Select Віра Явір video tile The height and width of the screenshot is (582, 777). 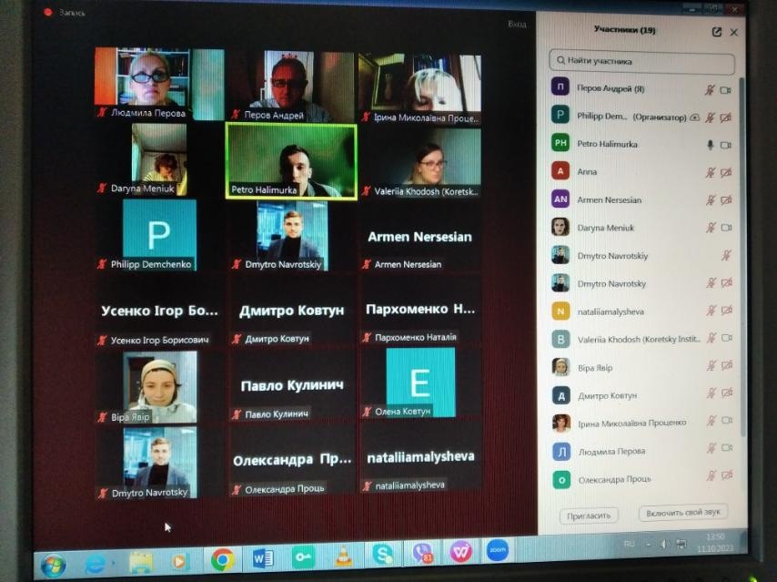tap(159, 386)
